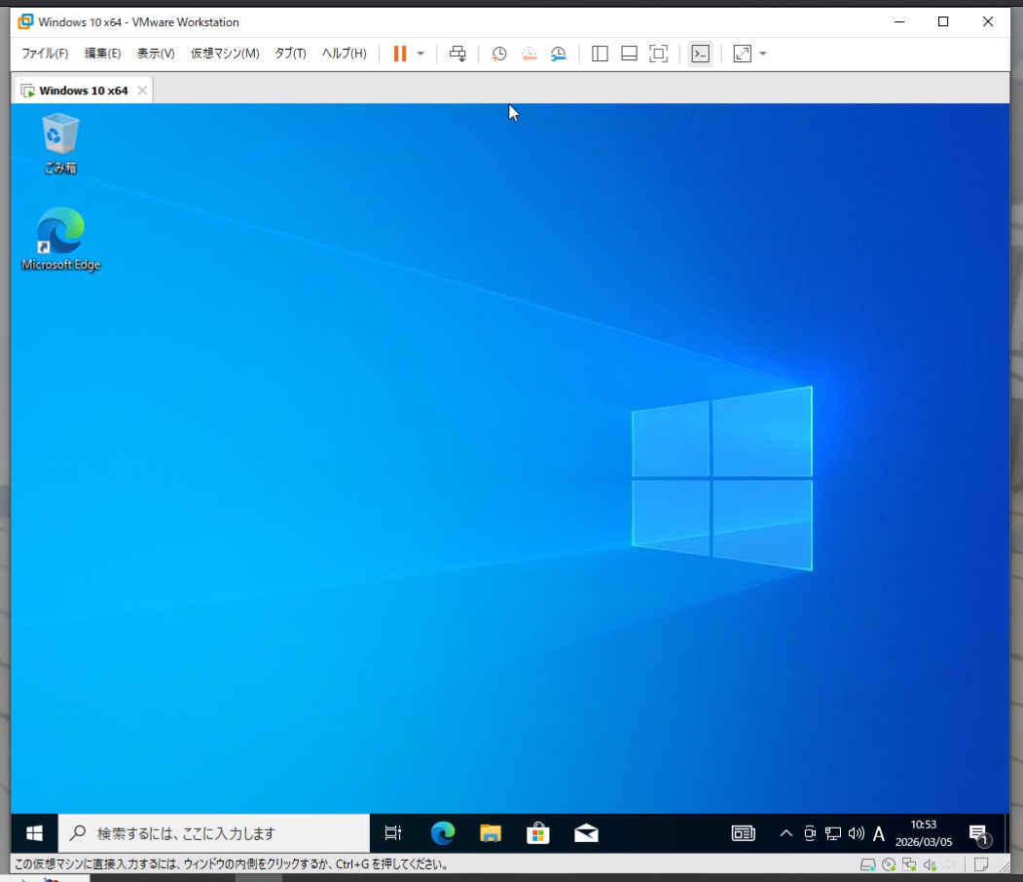Take a snapshot of the virtual machine
The width and height of the screenshot is (1023, 882).
point(498,54)
